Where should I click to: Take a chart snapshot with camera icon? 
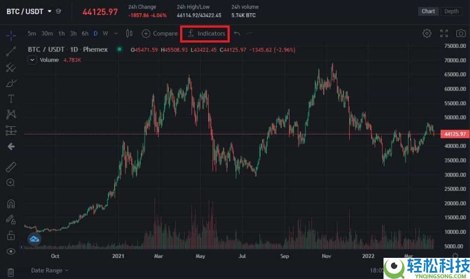click(x=461, y=33)
